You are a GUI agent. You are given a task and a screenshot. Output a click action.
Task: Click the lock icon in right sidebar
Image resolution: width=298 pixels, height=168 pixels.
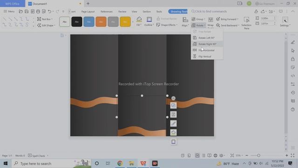(x=293, y=59)
